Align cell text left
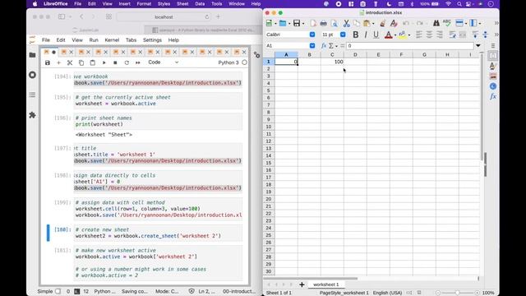 click(419, 35)
